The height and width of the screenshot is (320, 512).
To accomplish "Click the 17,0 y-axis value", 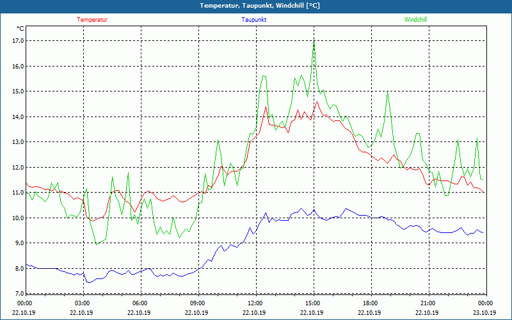I will pos(18,41).
